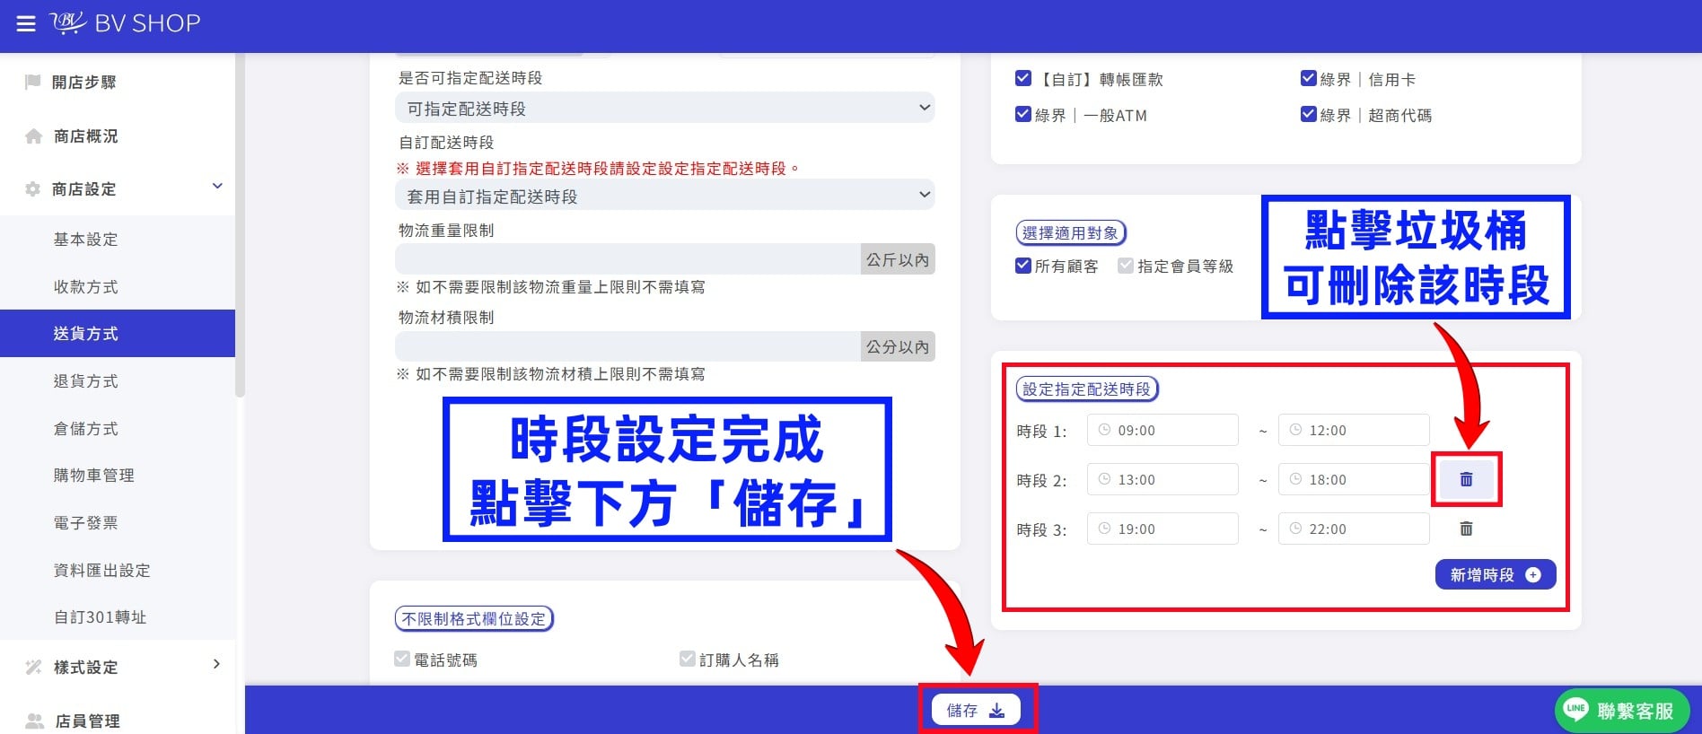The height and width of the screenshot is (734, 1702).
Task: Toggle the 訂購人名稱 checkbox
Action: point(688,659)
